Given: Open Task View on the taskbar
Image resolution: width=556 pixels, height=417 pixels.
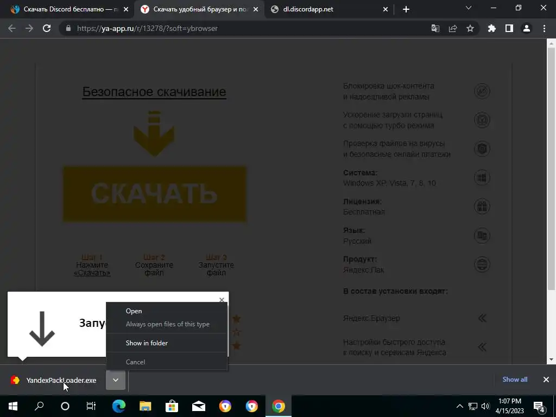Looking at the screenshot, I should [91, 406].
